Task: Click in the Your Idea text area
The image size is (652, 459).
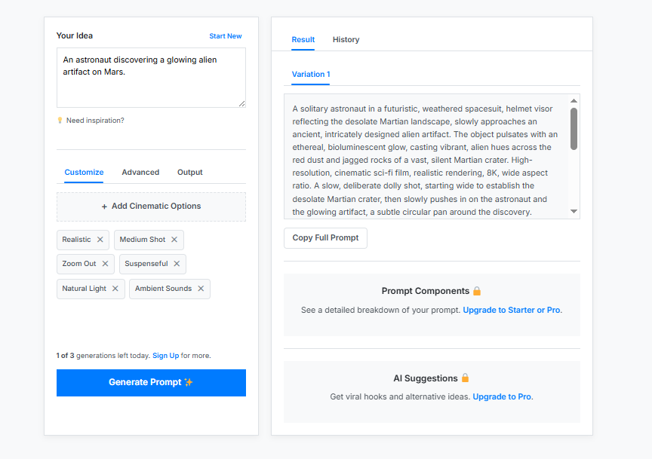Action: [152, 78]
